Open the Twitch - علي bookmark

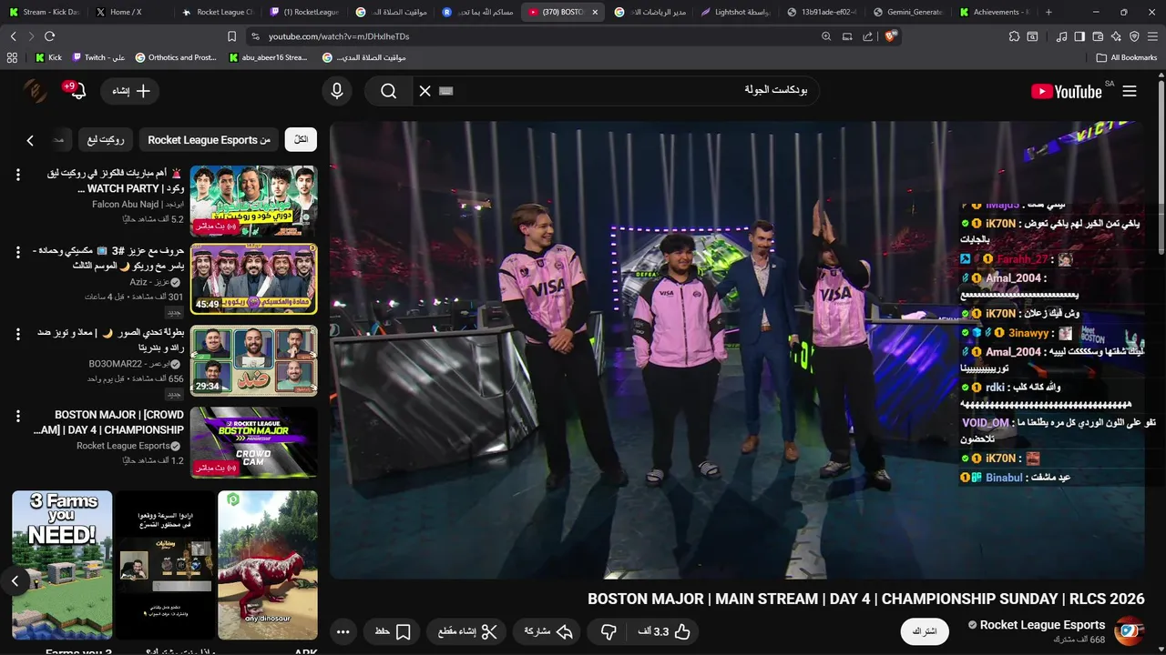coord(98,57)
